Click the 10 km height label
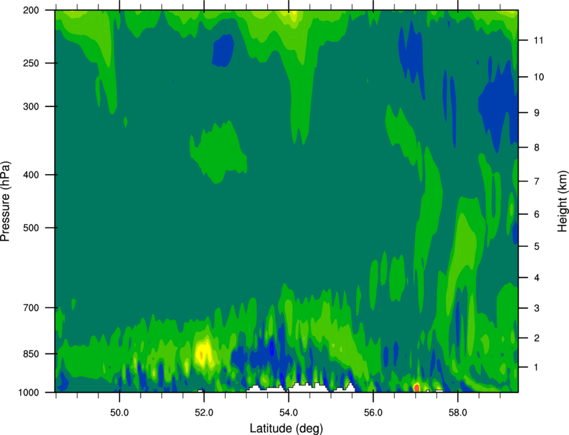 pos(539,77)
